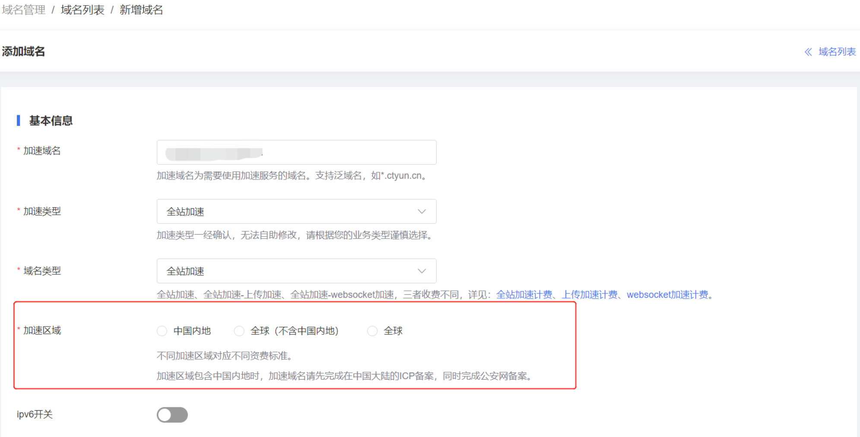Open the 上传加速计费 link
Image resolution: width=860 pixels, height=437 pixels.
pos(590,295)
